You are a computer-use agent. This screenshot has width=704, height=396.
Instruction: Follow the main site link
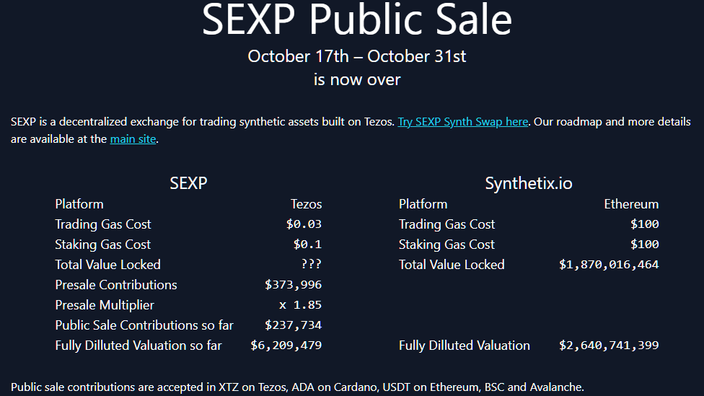tap(133, 139)
